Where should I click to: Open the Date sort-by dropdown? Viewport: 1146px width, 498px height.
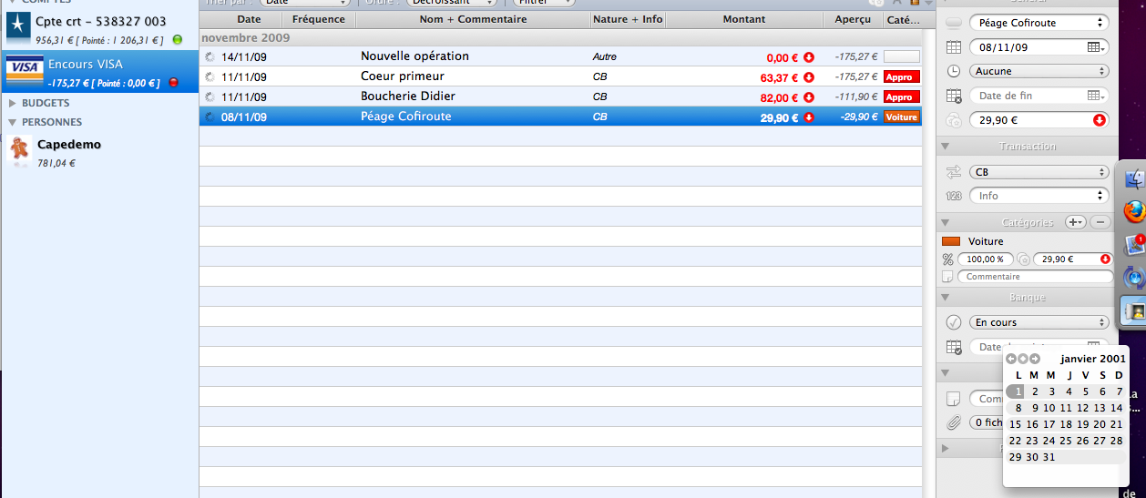304,3
